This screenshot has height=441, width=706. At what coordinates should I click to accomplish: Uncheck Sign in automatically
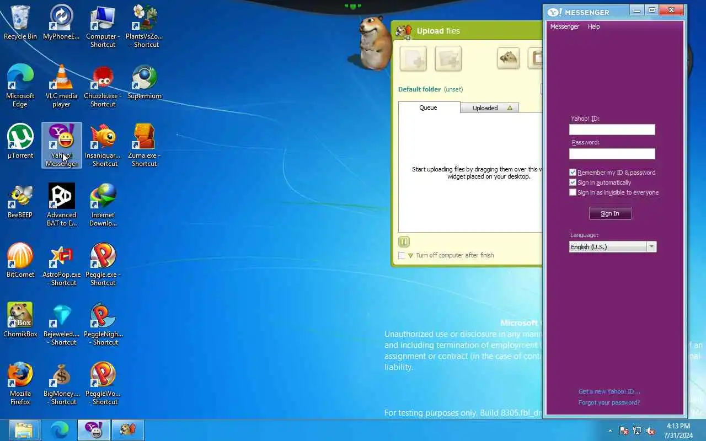click(x=573, y=182)
